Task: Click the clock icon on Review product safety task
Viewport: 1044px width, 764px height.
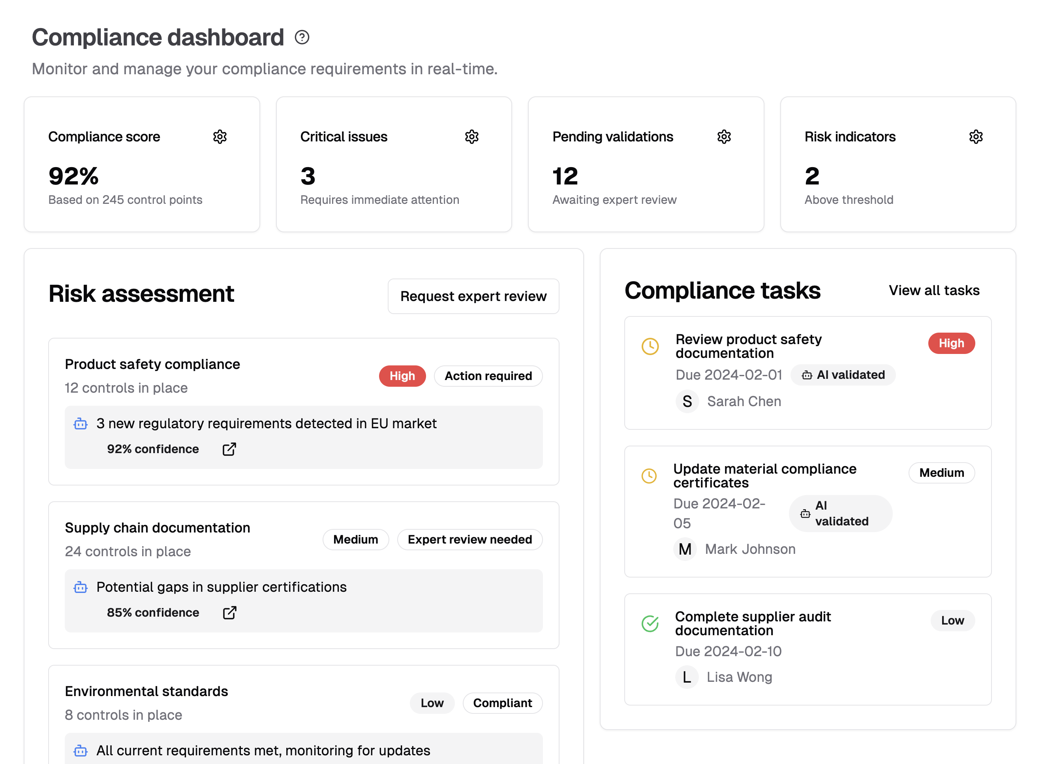Action: click(x=650, y=346)
